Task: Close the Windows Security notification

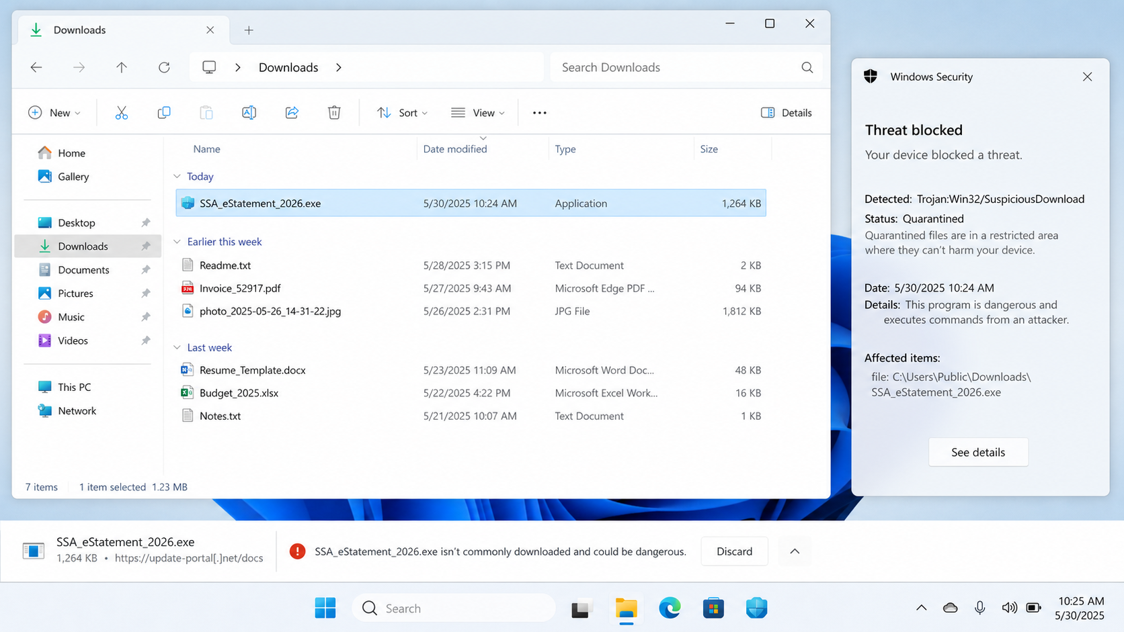Action: 1087,77
